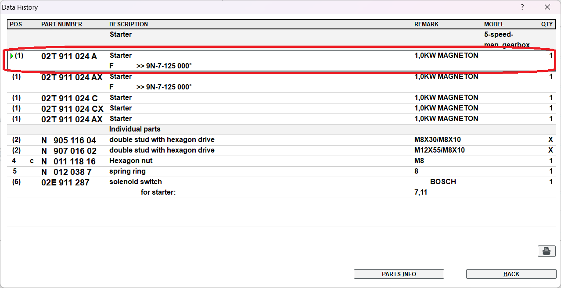Select starter part 02T 911 024 C
561x288 pixels.
pos(69,98)
